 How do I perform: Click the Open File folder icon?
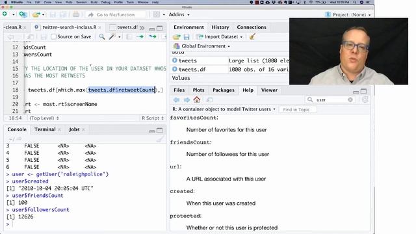[36, 14]
